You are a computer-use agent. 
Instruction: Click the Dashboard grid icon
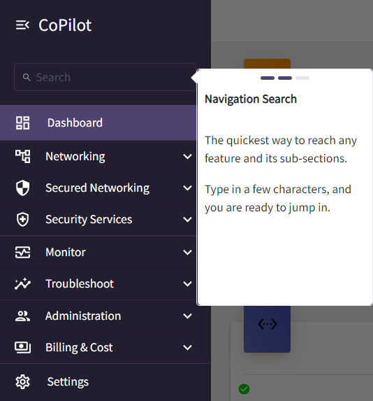click(23, 122)
